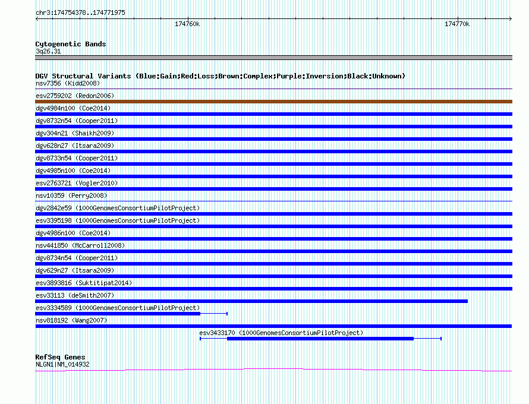The height and width of the screenshot is (404, 529).
Task: Open variant dgv628n27 (Itsara2009) label
Action: [75, 146]
